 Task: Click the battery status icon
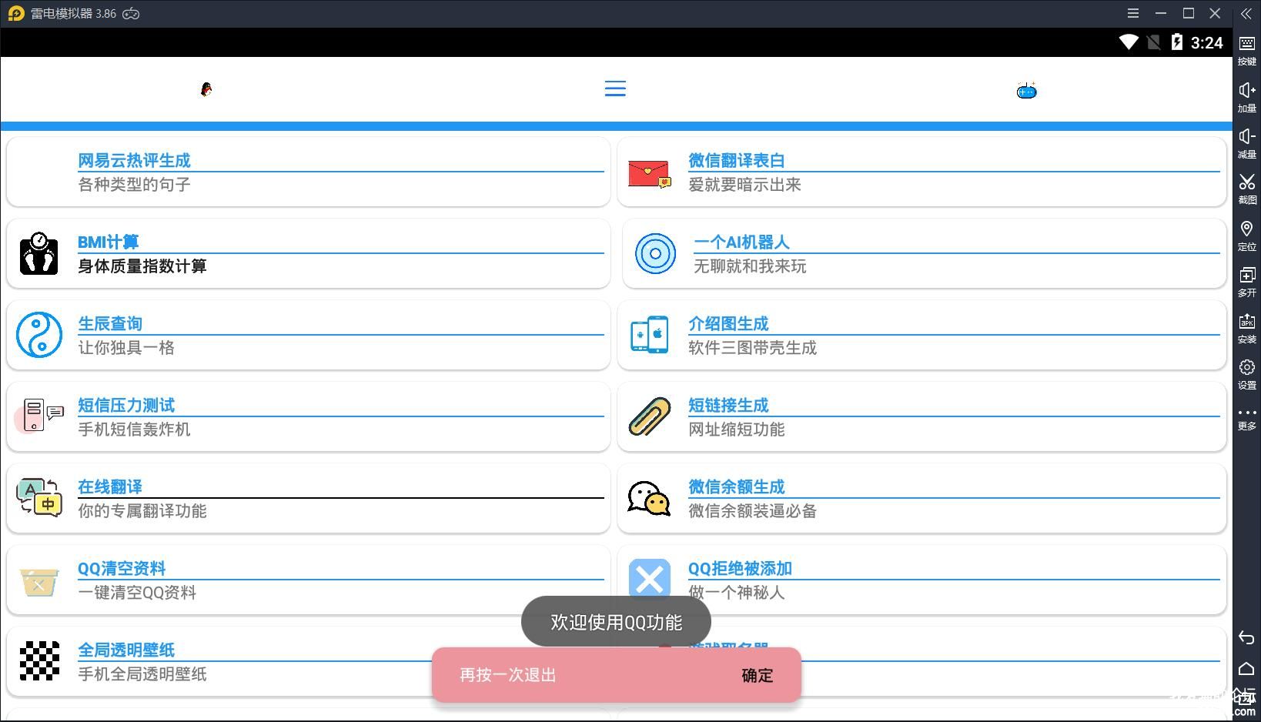point(1176,42)
